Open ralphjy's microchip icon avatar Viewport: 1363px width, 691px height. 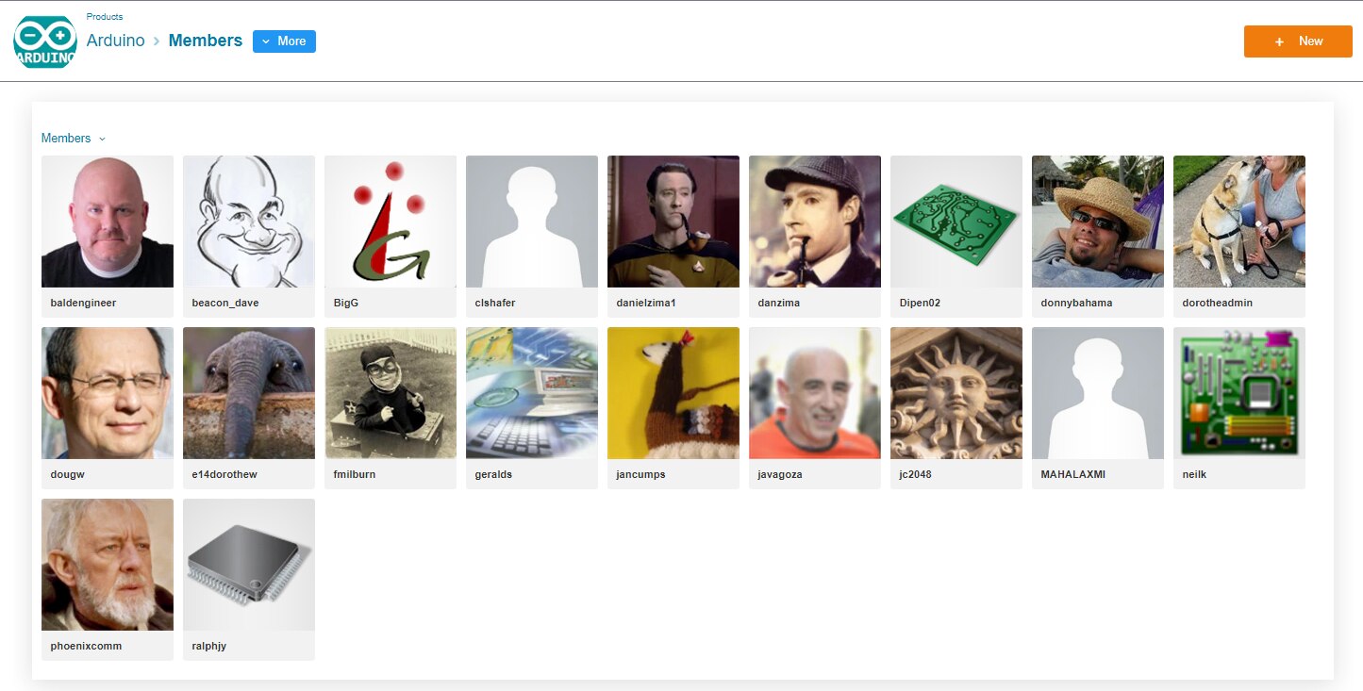click(249, 565)
